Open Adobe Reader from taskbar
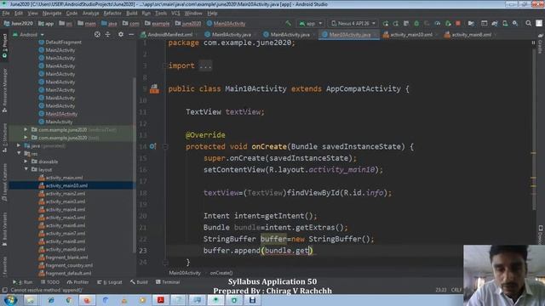The width and height of the screenshot is (545, 306). [x=161, y=300]
